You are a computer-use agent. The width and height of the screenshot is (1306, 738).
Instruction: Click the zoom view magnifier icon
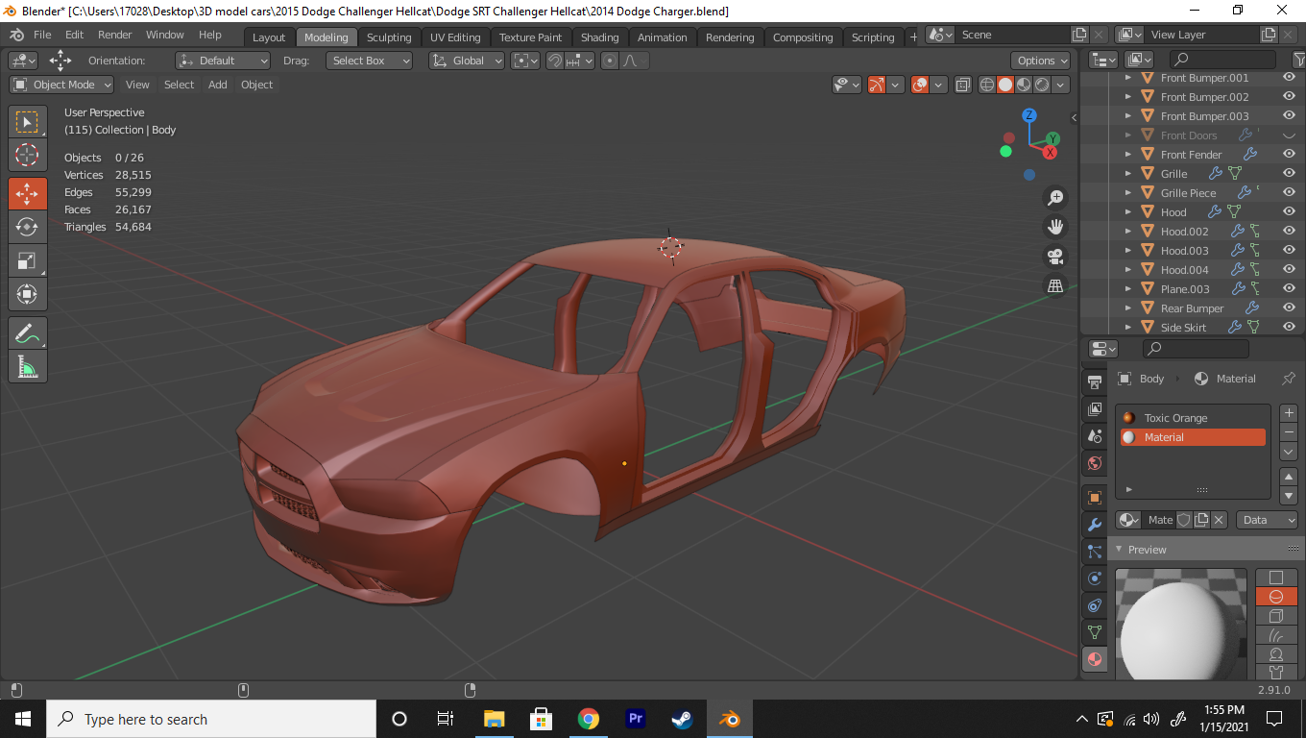1055,197
